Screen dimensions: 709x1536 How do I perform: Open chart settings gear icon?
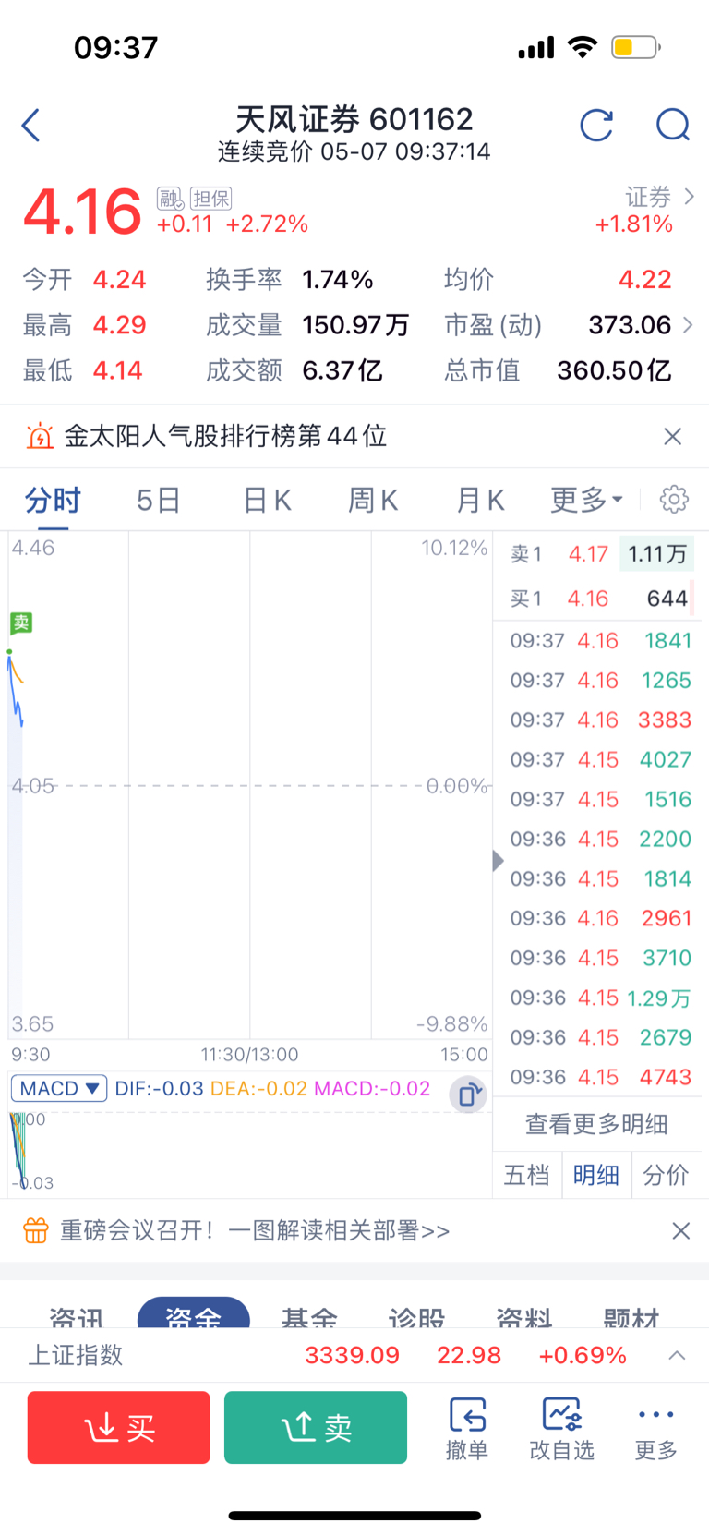pyautogui.click(x=674, y=499)
